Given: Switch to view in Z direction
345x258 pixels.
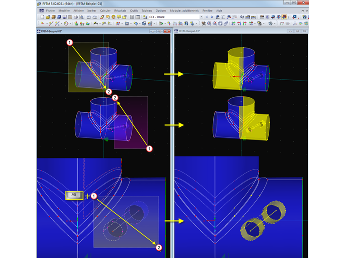Looking at the screenshot, I should [244, 24].
